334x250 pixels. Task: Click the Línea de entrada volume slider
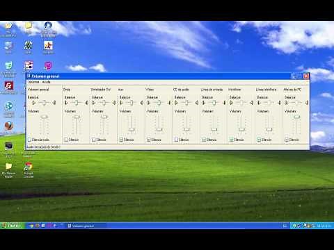[x=214, y=129]
